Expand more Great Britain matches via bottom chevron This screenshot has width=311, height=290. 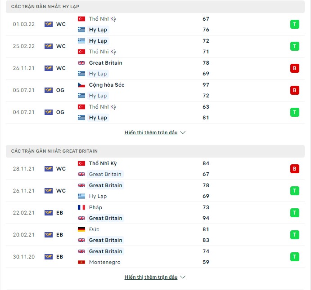[x=183, y=277]
